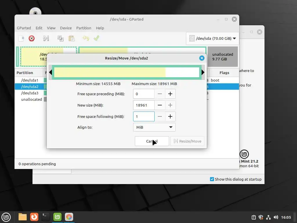Image resolution: width=297 pixels, height=223 pixels.
Task: Open the Linux Mint start menu
Action: [6, 217]
